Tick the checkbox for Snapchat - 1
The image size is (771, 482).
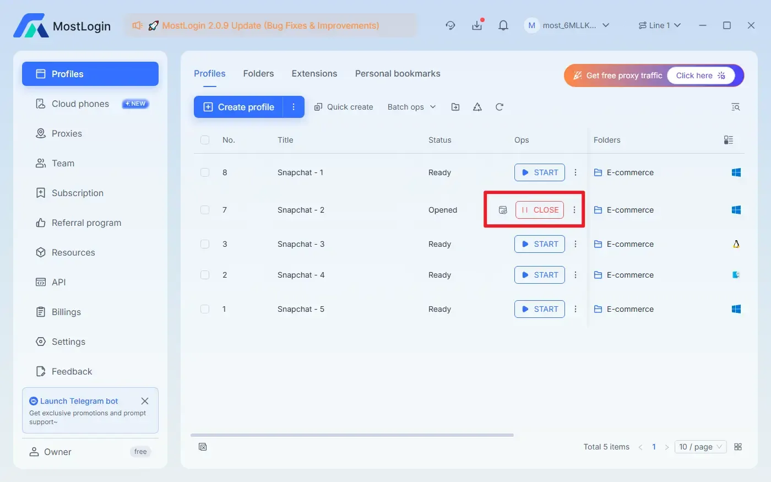pyautogui.click(x=205, y=172)
